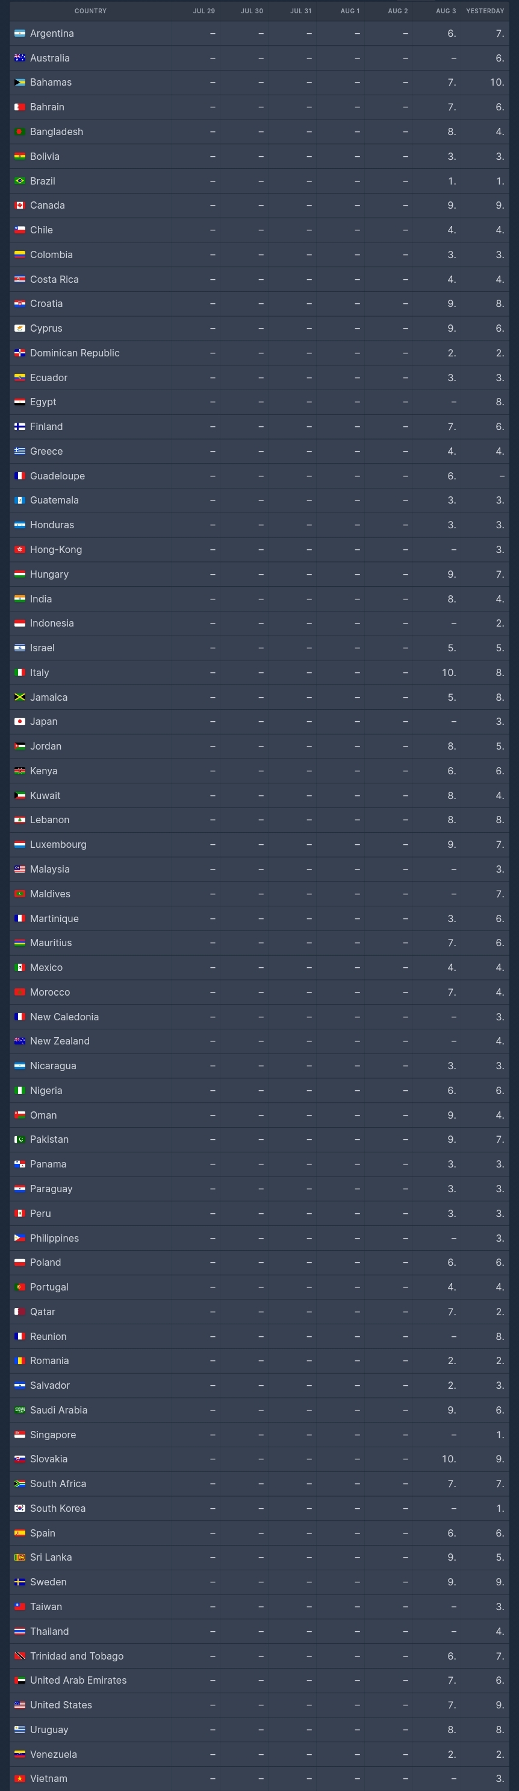Sort by the Aug 3 column header
The width and height of the screenshot is (519, 1791).
pyautogui.click(x=446, y=11)
